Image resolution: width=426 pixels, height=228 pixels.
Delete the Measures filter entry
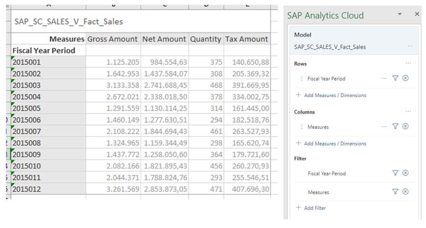(405, 192)
